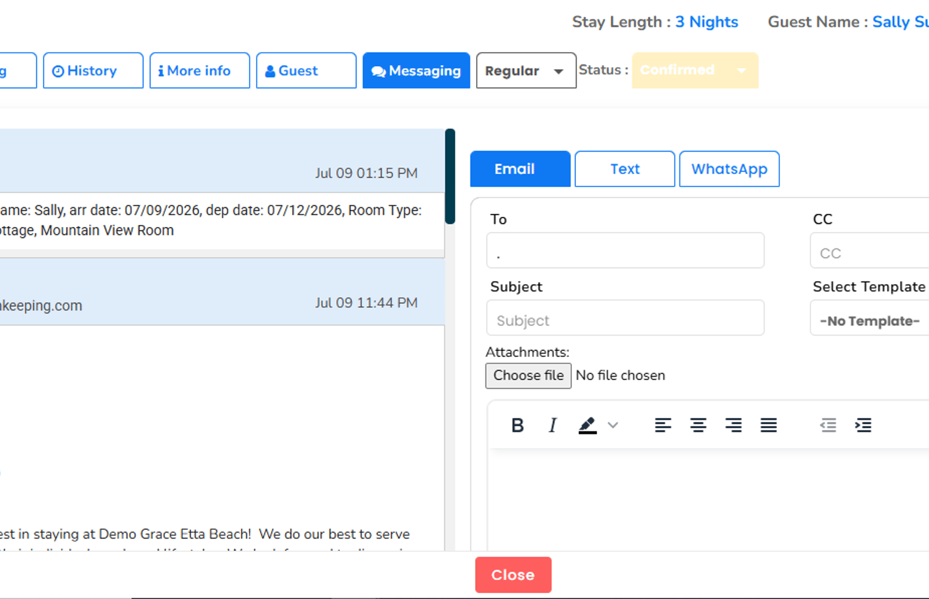Open the Confirmed status dropdown
929x599 pixels.
pos(695,70)
